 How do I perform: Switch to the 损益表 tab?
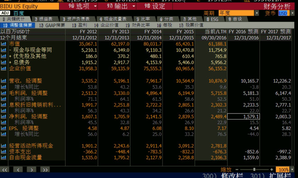tap(46, 19)
